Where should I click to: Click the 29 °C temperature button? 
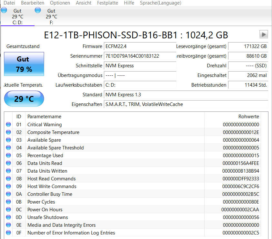[x=24, y=99]
